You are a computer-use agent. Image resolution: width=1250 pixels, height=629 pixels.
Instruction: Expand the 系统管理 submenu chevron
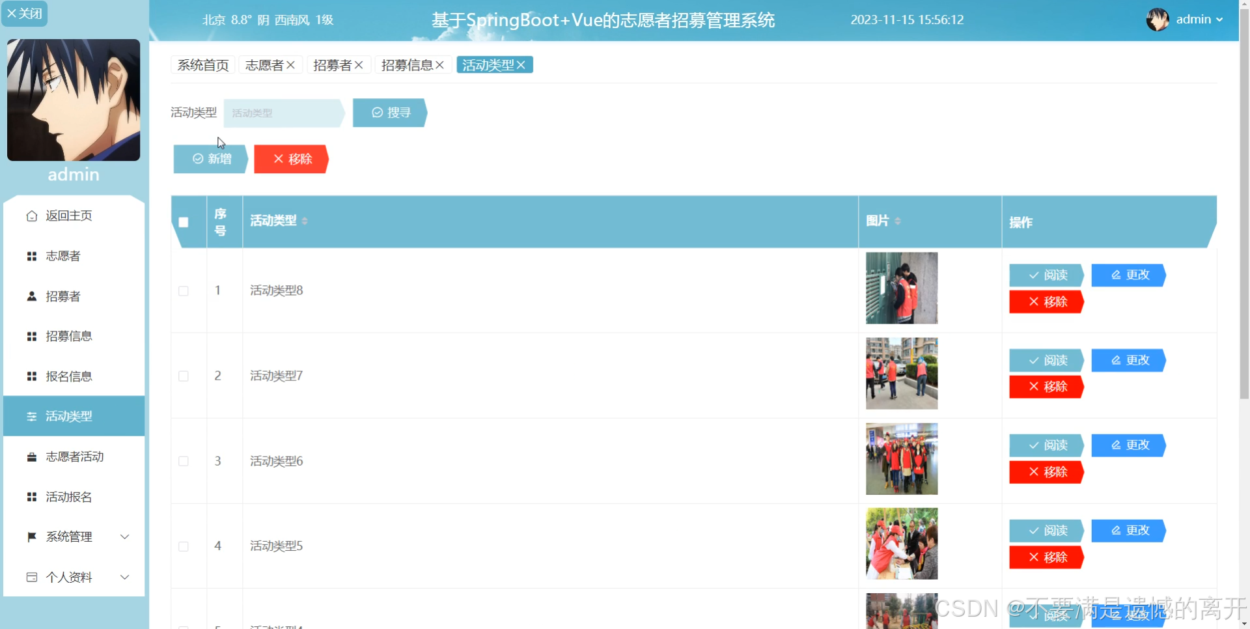125,537
